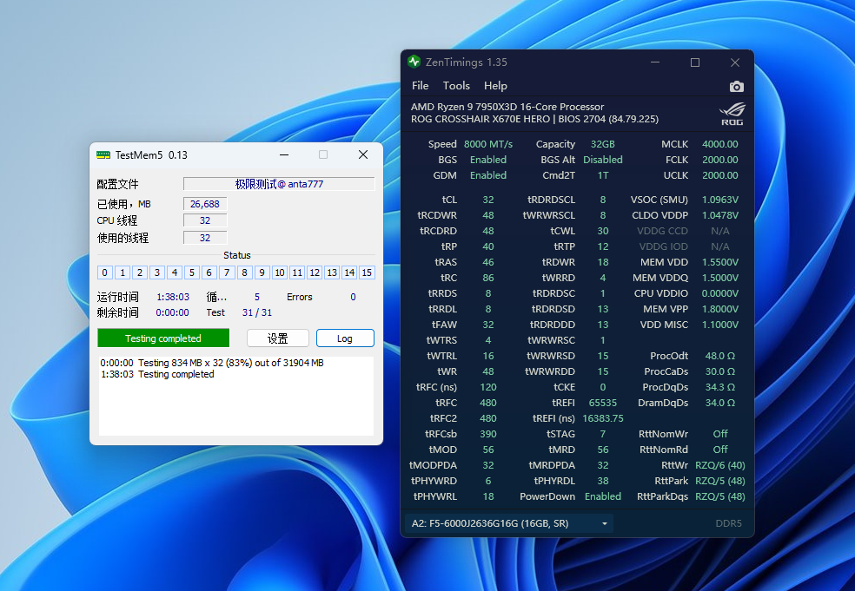Open the File menu in ZenTimings

pos(421,86)
